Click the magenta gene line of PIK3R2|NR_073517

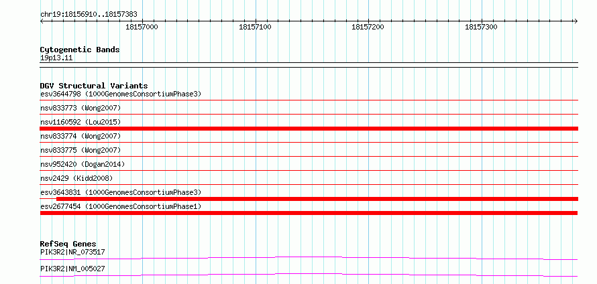coord(309,258)
